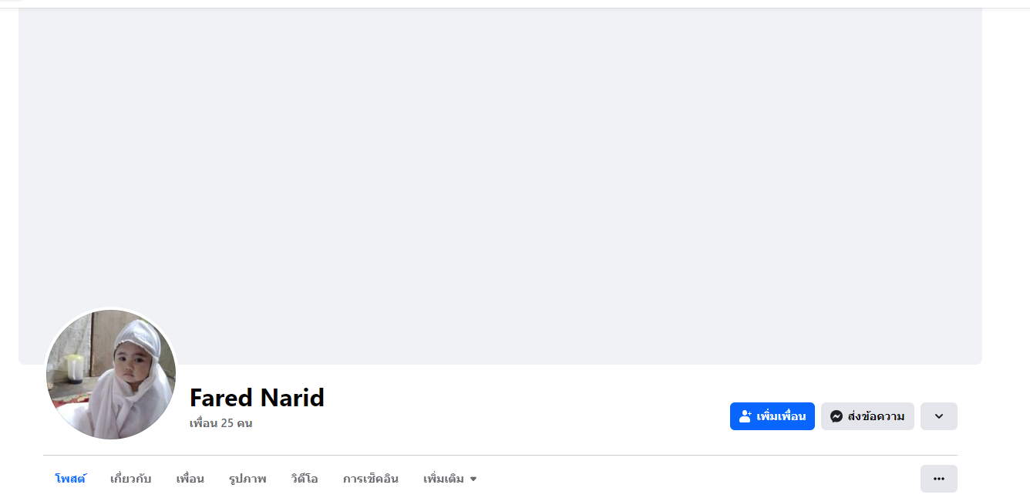Open the วิดีโอ tab

point(305,479)
